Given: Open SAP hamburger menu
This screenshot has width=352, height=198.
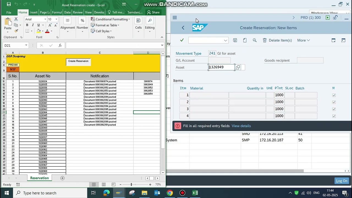Looking at the screenshot, I should pyautogui.click(x=175, y=18).
